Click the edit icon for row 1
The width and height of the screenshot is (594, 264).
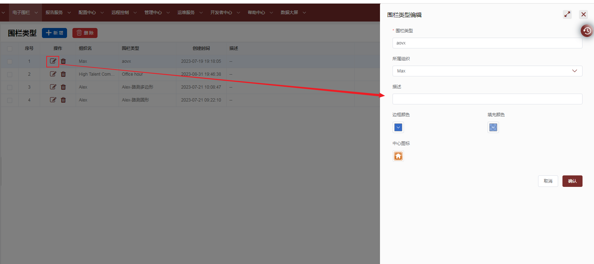(x=53, y=61)
